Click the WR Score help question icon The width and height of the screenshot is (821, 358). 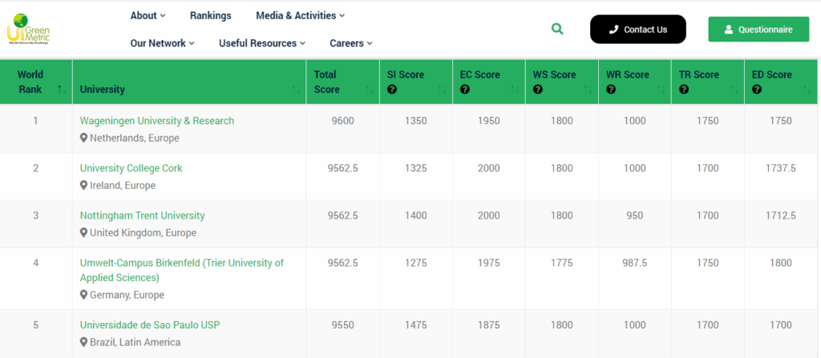(611, 90)
